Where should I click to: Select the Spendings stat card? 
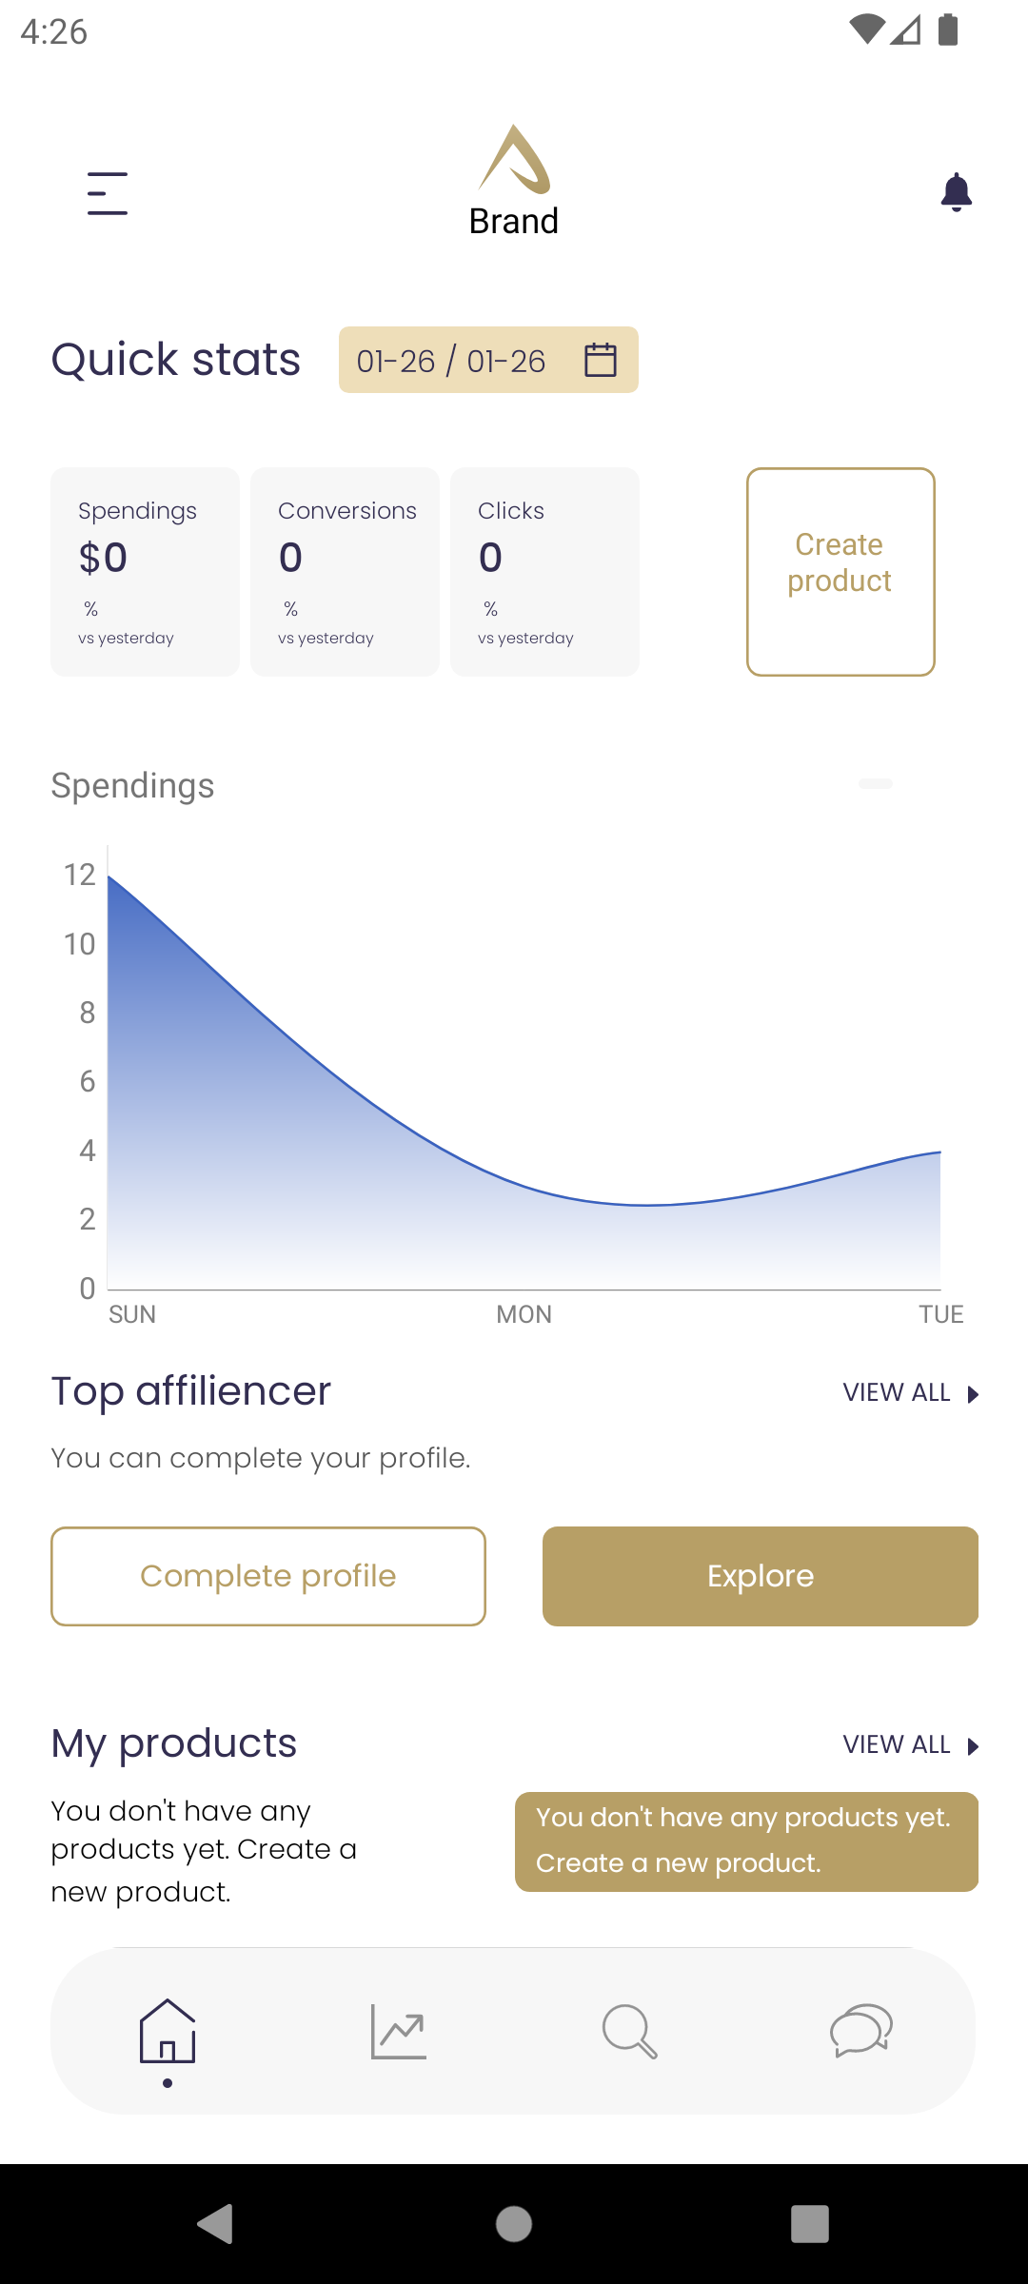pyautogui.click(x=145, y=572)
